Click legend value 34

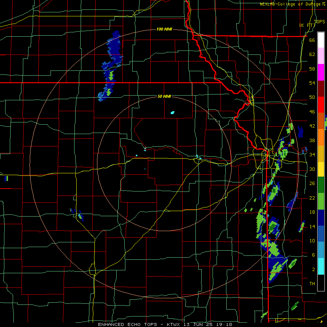click(312, 154)
